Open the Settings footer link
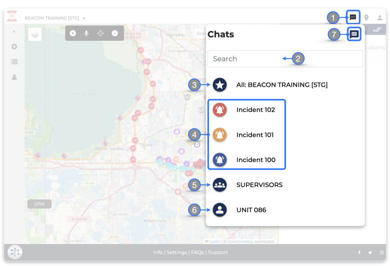This screenshot has height=266, width=390. 177,252
